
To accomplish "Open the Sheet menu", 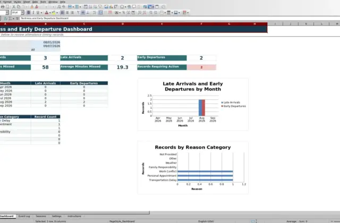I will [27, 2].
